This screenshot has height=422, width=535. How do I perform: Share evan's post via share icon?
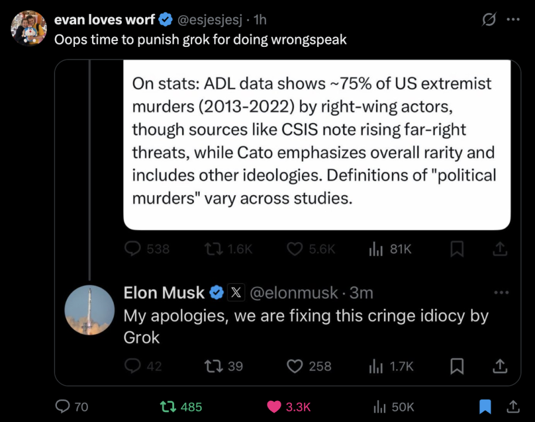512,406
